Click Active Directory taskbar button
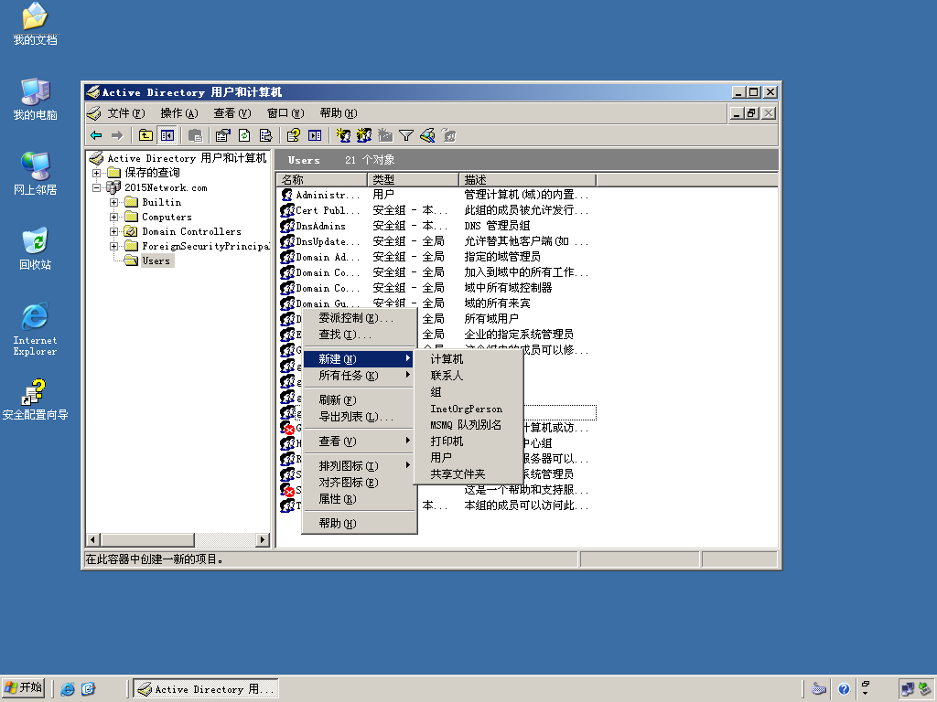 pyautogui.click(x=206, y=689)
